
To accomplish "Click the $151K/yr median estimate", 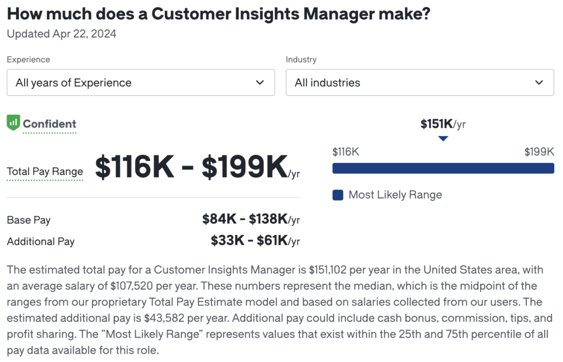I will point(443,124).
